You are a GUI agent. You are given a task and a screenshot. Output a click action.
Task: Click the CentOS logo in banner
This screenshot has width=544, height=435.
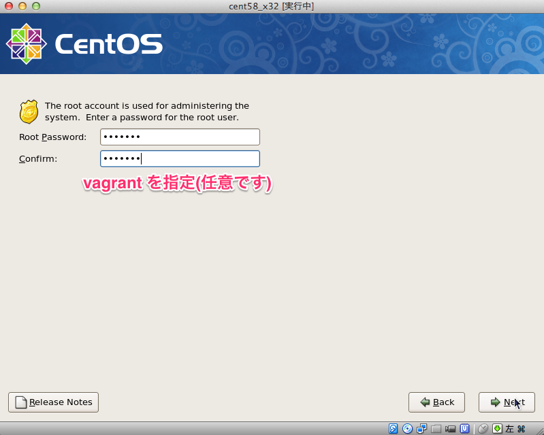84,44
